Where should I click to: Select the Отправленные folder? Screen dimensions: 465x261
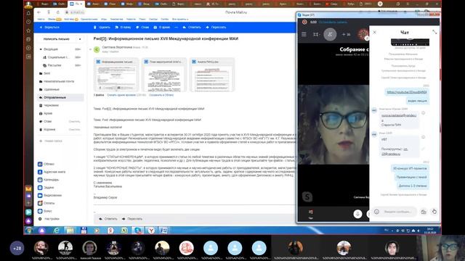[x=60, y=97]
